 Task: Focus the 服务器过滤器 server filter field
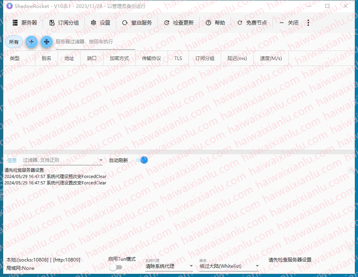[x=95, y=42]
